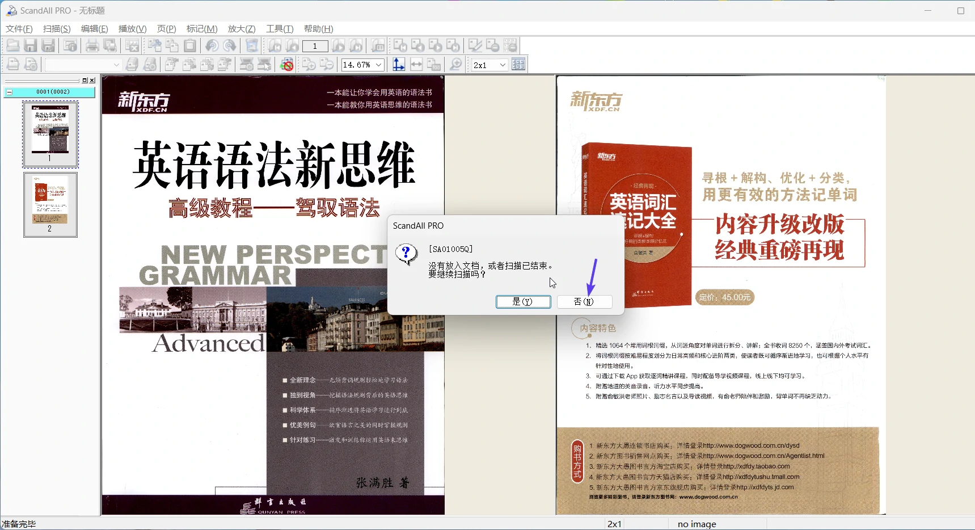Viewport: 975px width, 530px height.
Task: Click the remove all marks grid icon
Action: (510, 46)
